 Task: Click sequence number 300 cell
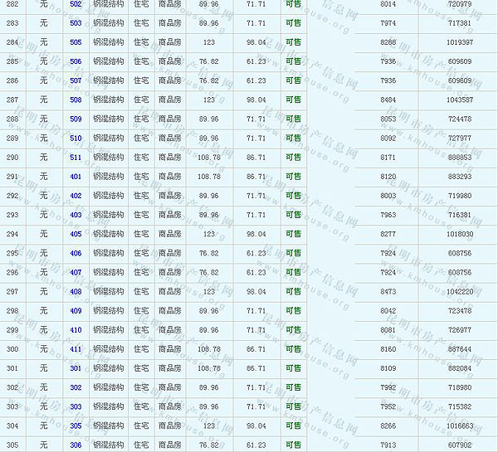coord(12,349)
